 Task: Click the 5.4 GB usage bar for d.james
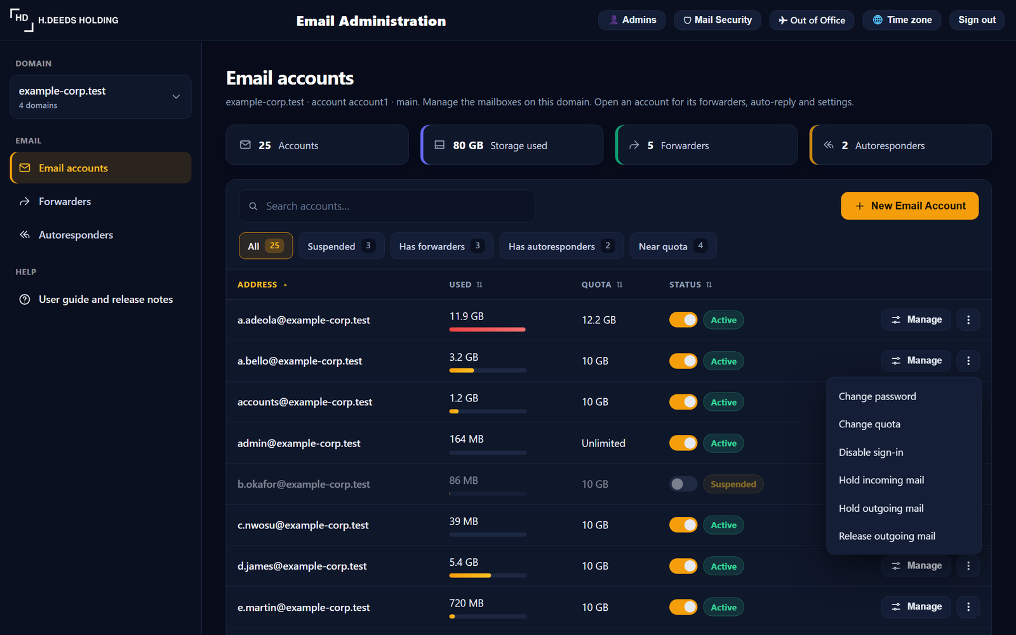point(488,575)
